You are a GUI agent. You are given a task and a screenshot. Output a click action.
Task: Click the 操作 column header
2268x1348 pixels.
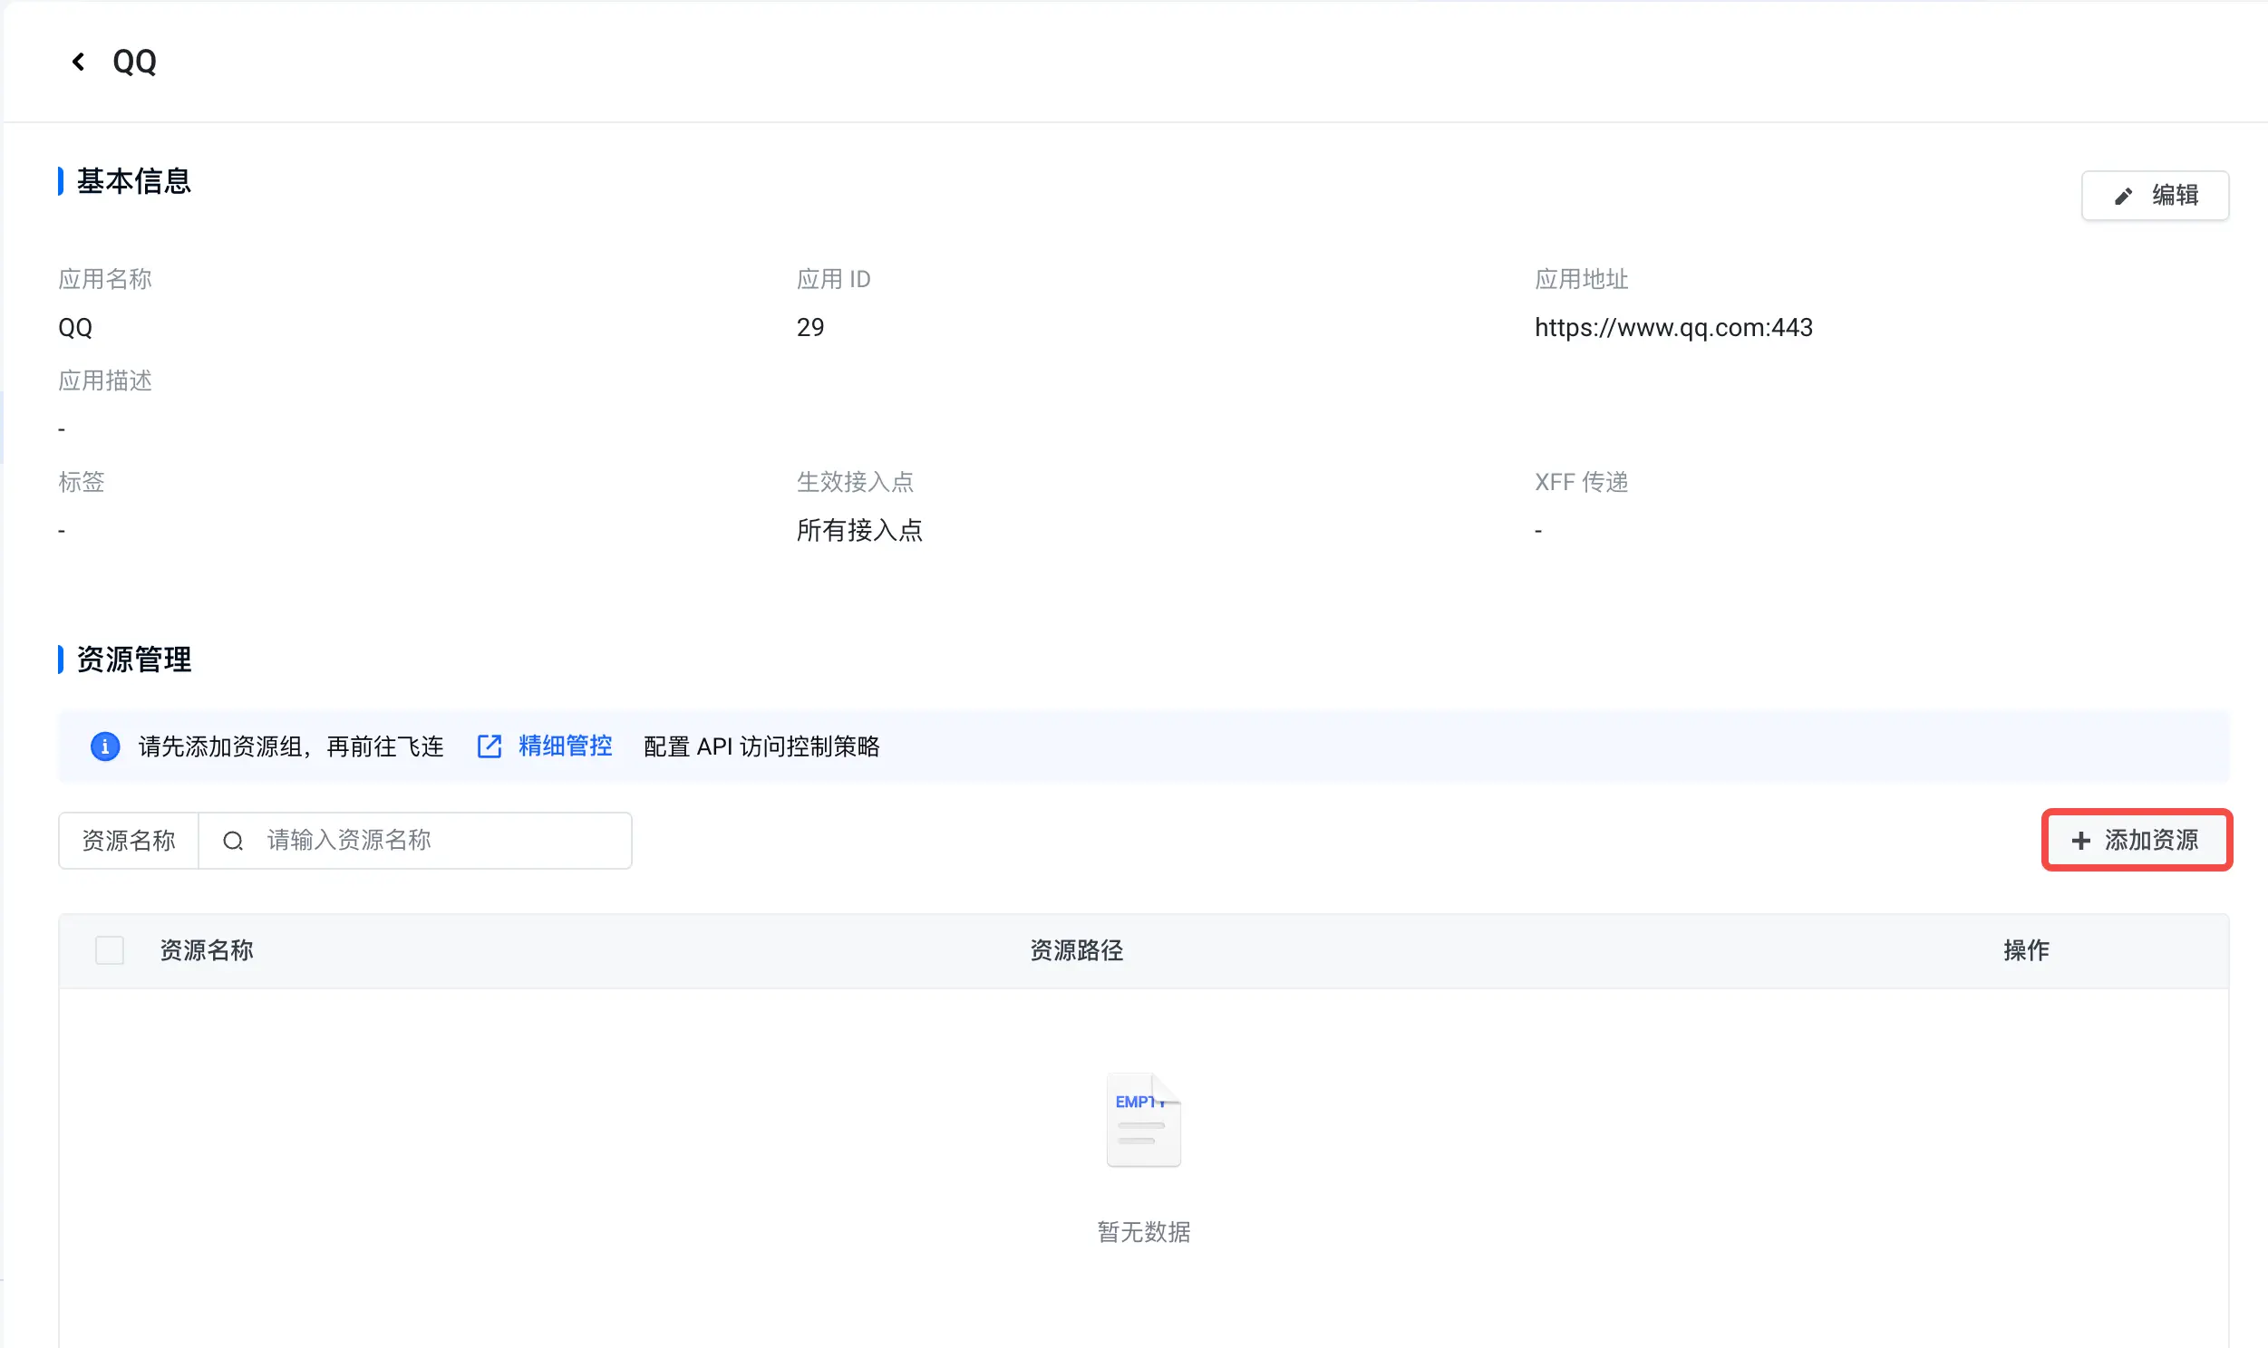click(2025, 950)
